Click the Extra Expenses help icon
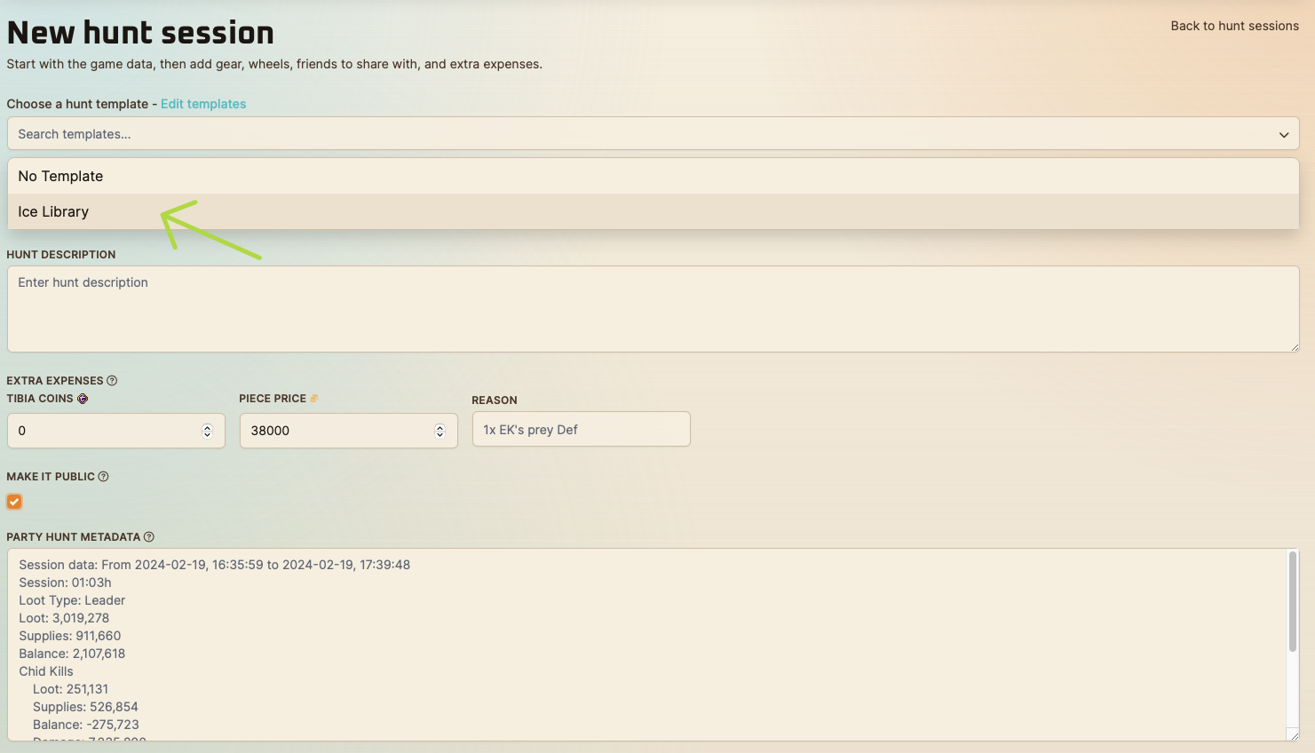The height and width of the screenshot is (753, 1315). tap(112, 381)
